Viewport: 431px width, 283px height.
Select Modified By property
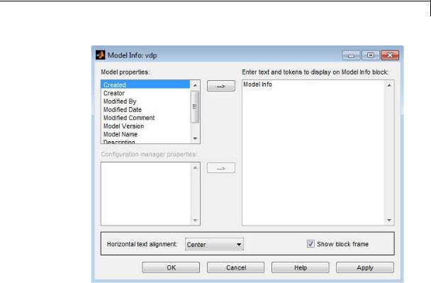coord(145,101)
